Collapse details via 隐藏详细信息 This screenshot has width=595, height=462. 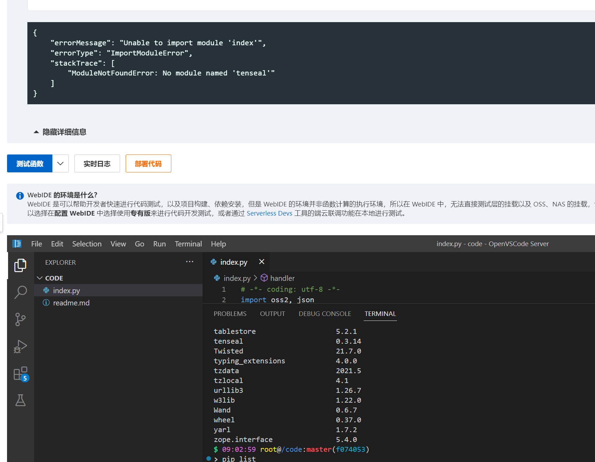60,132
